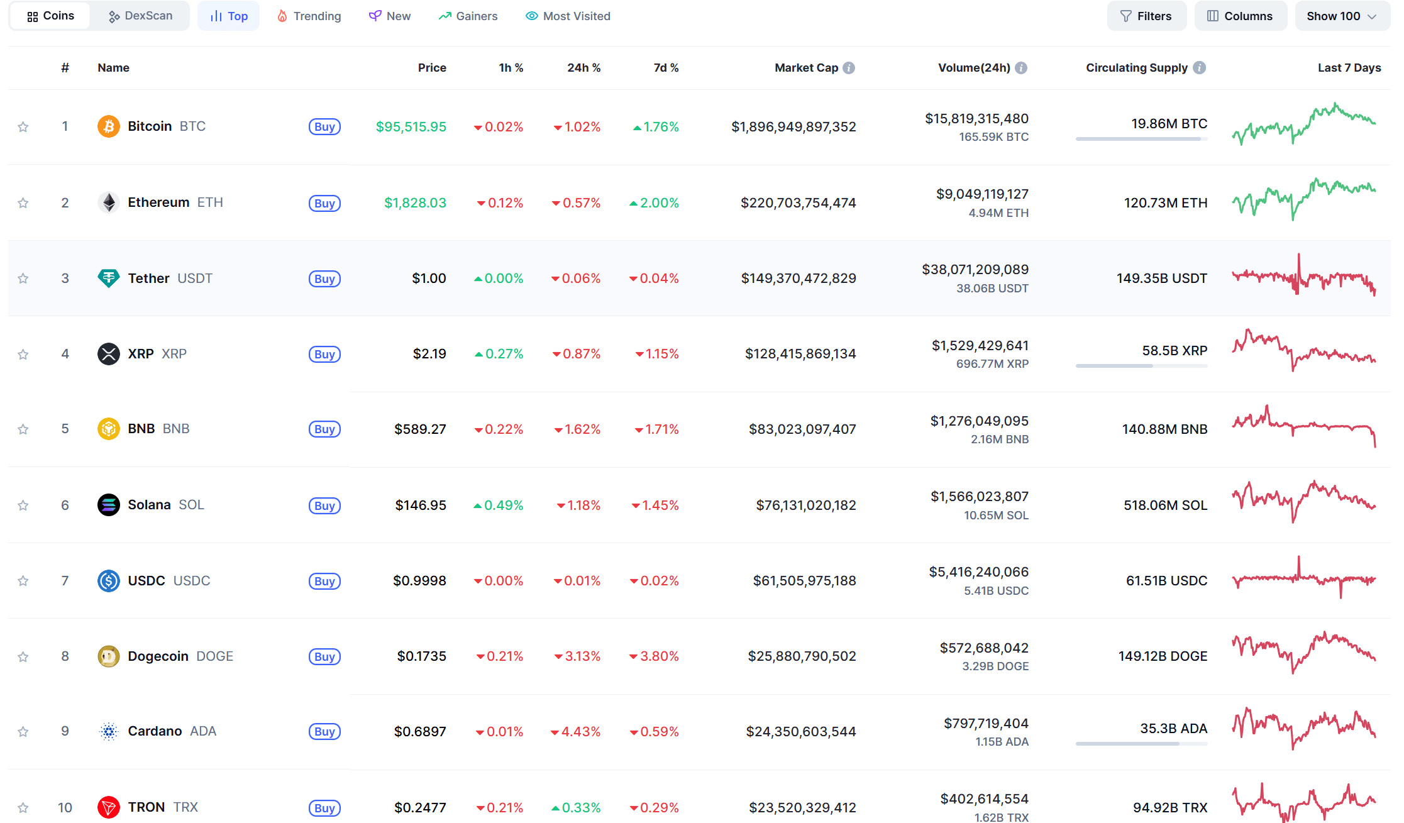This screenshot has width=1404, height=823.
Task: Click the Buy button for BNB
Action: pyautogui.click(x=324, y=429)
